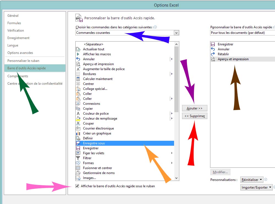Click the Définir print area icon
The height and width of the screenshot is (204, 275).
78,138
